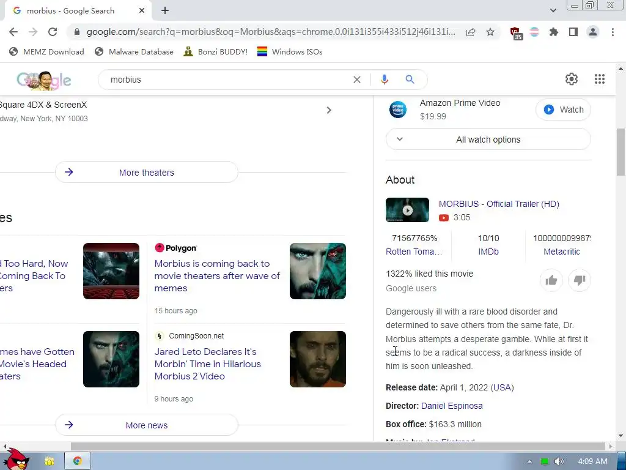Open the Daniel Espinosa director link
This screenshot has height=470, width=626.
click(x=452, y=406)
